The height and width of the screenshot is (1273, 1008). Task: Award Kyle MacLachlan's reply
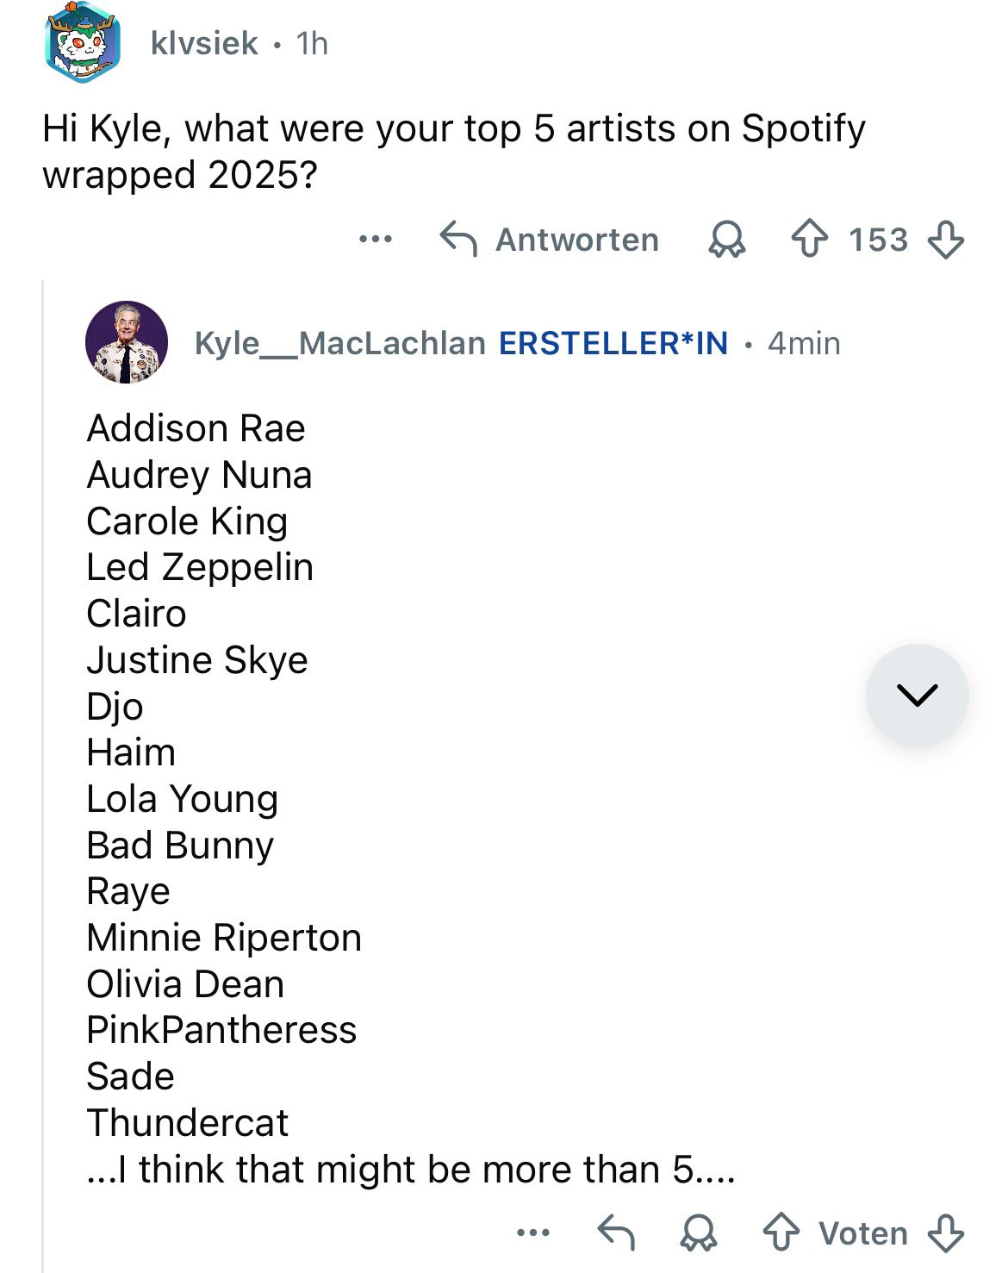pyautogui.click(x=698, y=1233)
